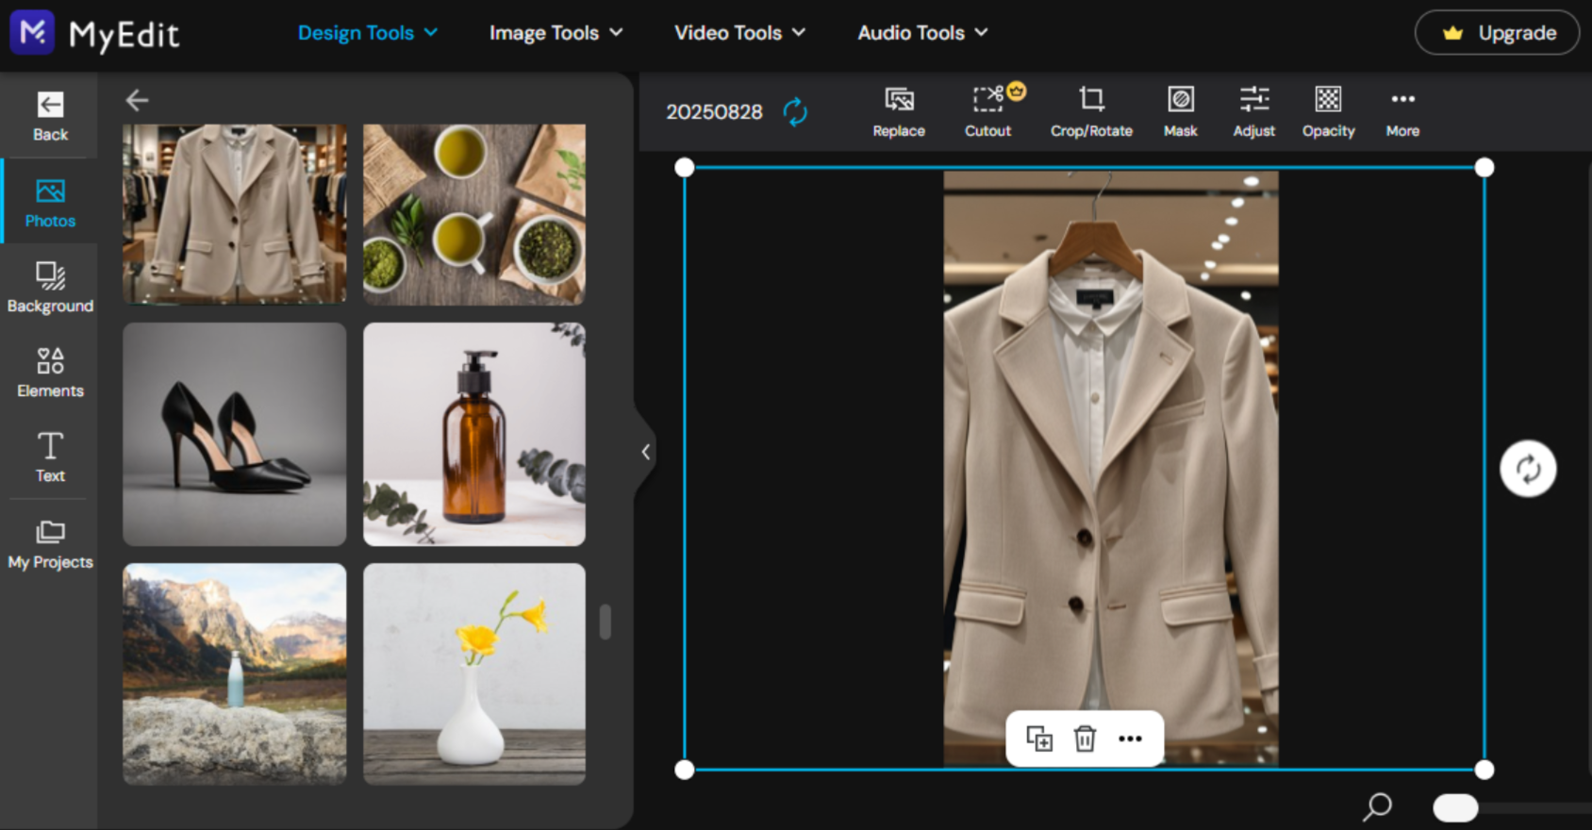Image resolution: width=1592 pixels, height=830 pixels.
Task: Expand the Video Tools dropdown
Action: coord(739,33)
